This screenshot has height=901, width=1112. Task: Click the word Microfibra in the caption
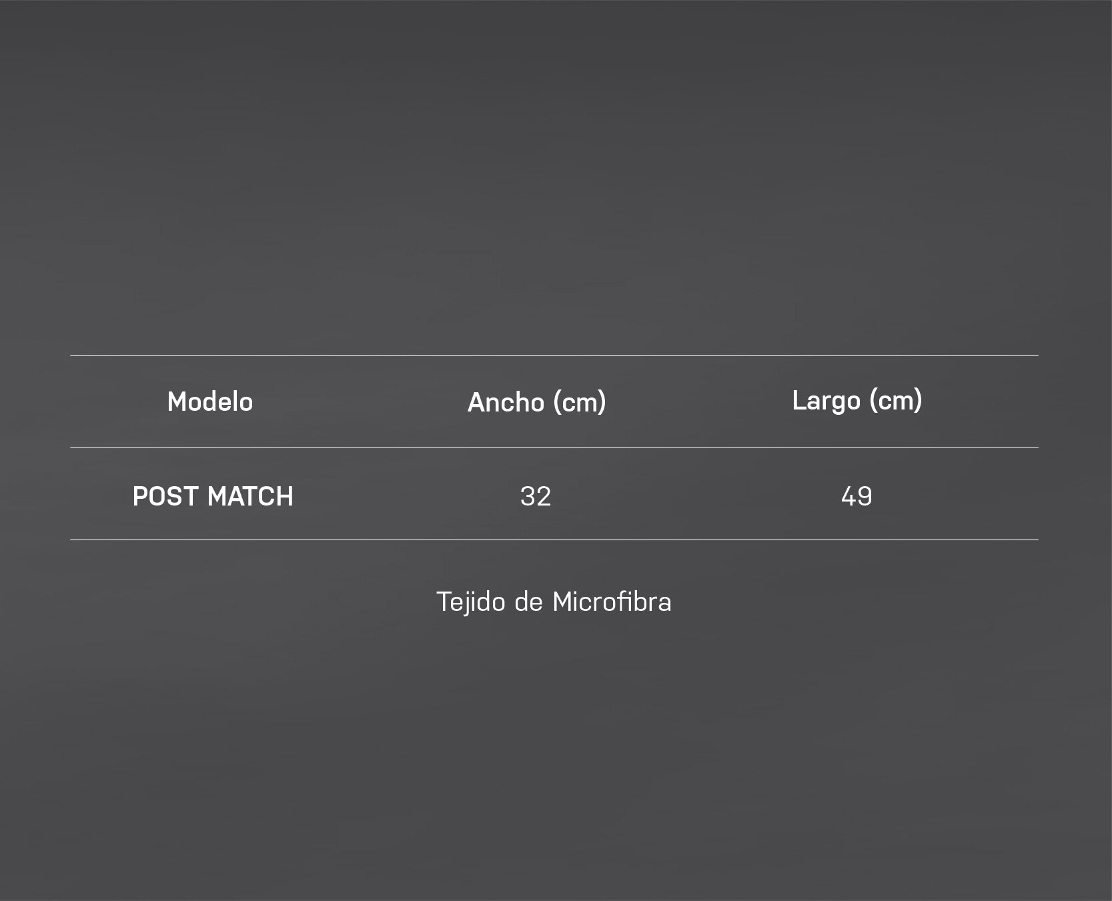[x=612, y=602]
